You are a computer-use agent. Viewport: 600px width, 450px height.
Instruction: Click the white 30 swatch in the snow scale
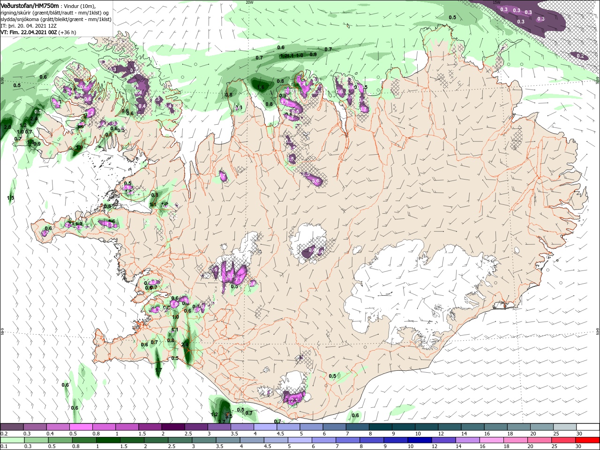[x=588, y=427]
